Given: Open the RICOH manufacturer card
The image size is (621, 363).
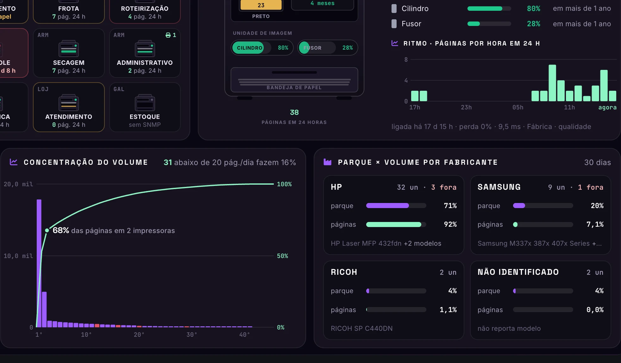Looking at the screenshot, I should [394, 300].
